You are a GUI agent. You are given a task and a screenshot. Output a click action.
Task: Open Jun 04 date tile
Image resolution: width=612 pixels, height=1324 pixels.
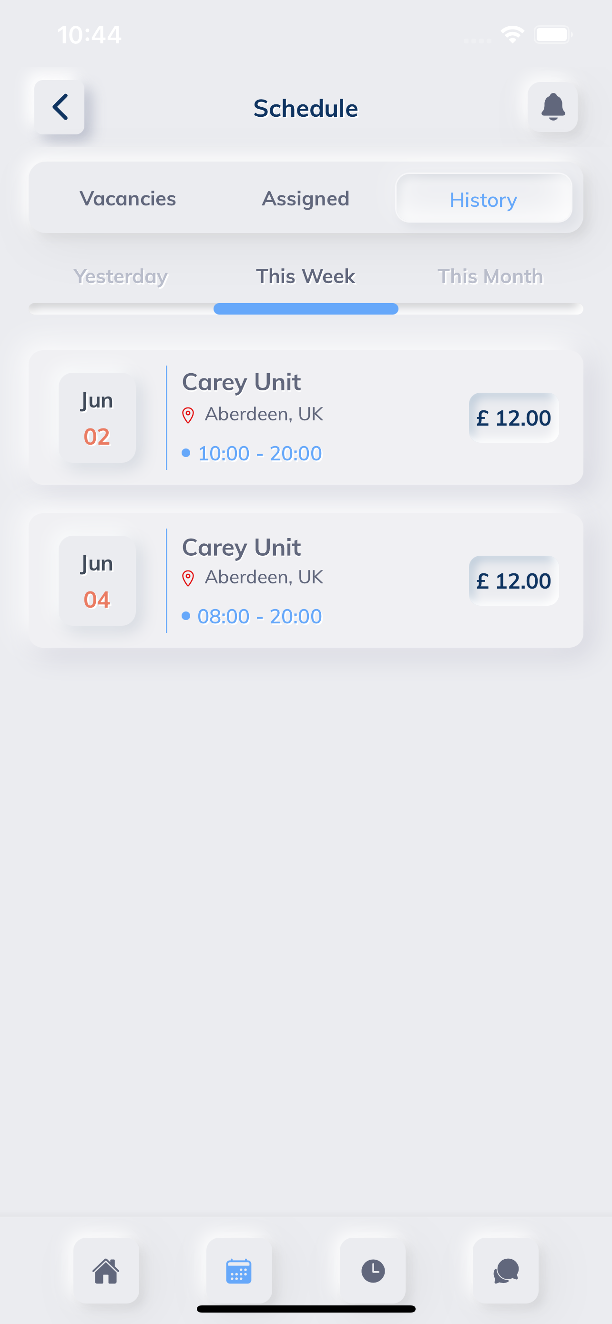(97, 581)
